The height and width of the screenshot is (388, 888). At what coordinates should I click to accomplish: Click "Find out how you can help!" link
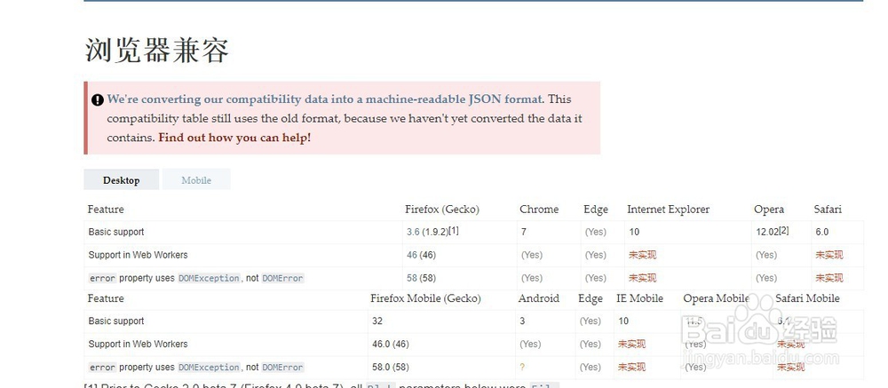pos(234,138)
